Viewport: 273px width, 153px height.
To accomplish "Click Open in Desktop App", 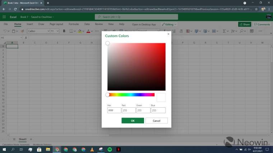I will (x=144, y=24).
